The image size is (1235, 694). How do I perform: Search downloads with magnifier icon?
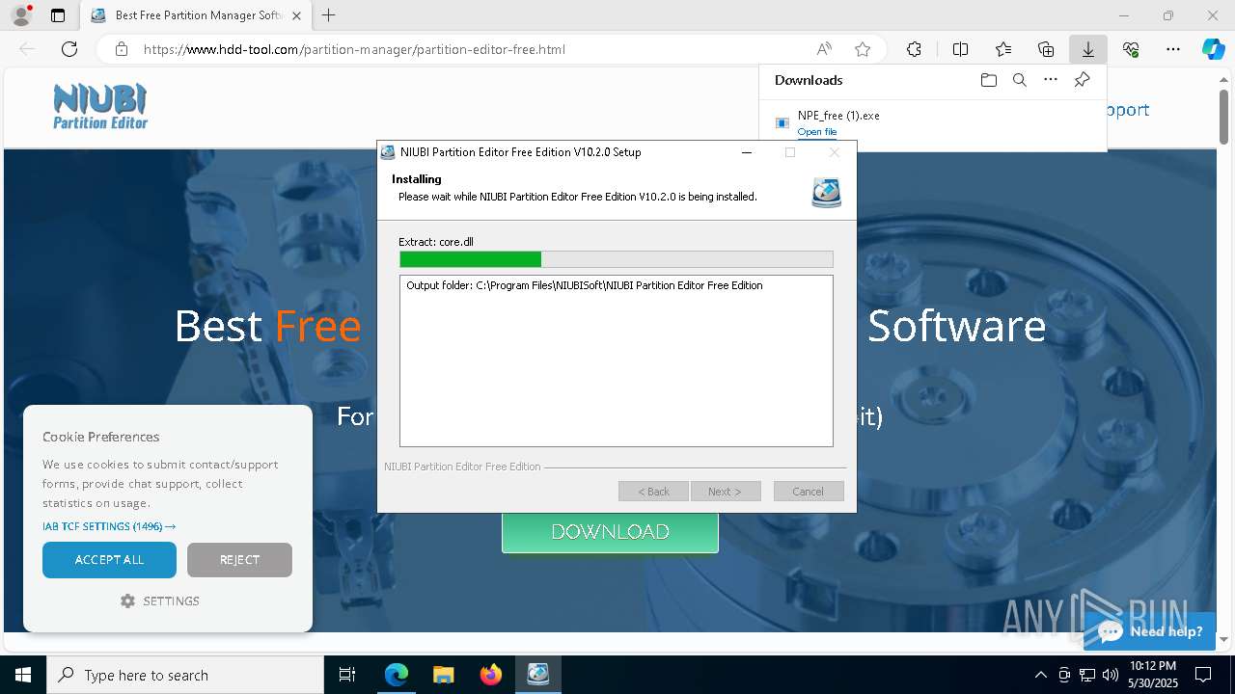(1019, 80)
